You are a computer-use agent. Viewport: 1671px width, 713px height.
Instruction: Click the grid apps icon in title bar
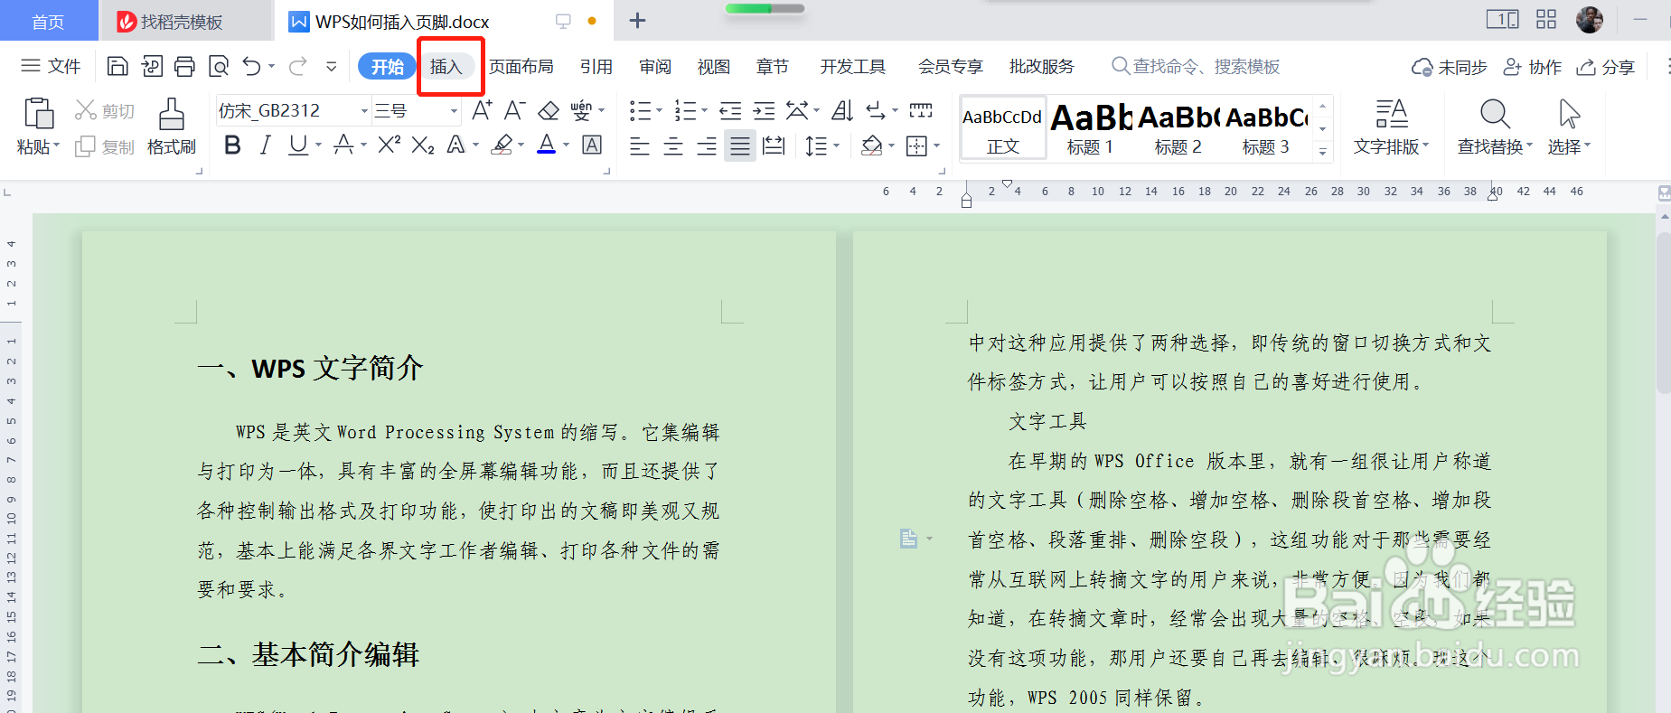coord(1546,19)
